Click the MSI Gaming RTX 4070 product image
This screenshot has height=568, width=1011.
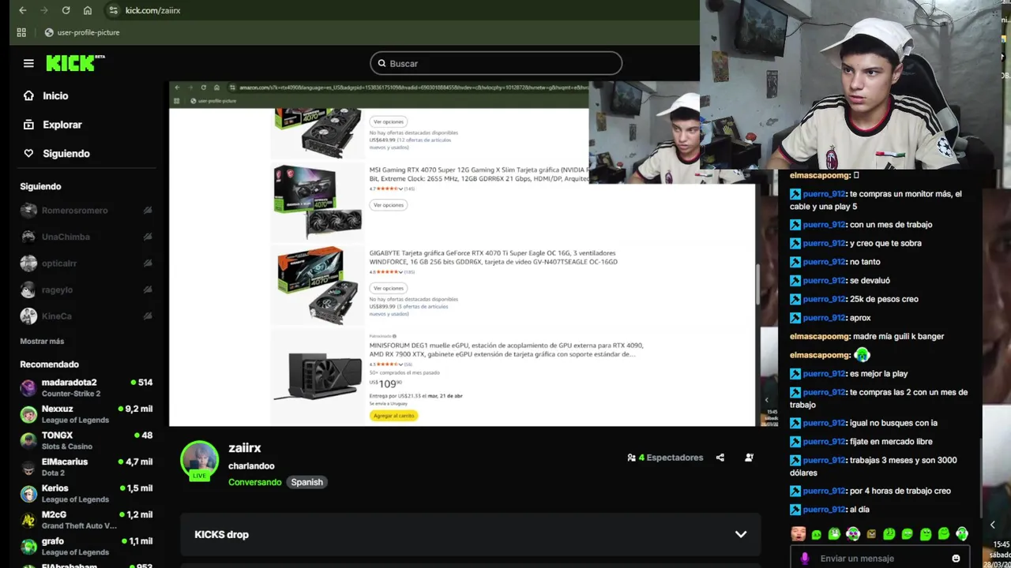click(318, 200)
